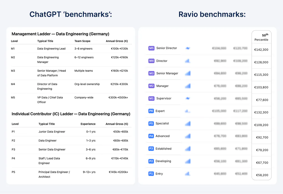Select the €67,700 Developing value
Image resolution: width=283 pixels, height=194 pixels.
[262, 163]
